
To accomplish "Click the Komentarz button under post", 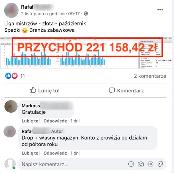I will [126, 90].
